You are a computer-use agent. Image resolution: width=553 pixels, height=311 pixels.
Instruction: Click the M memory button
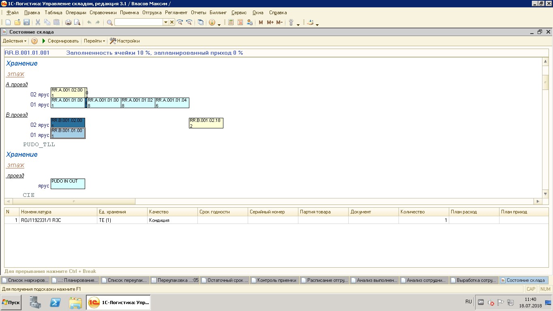coord(261,22)
